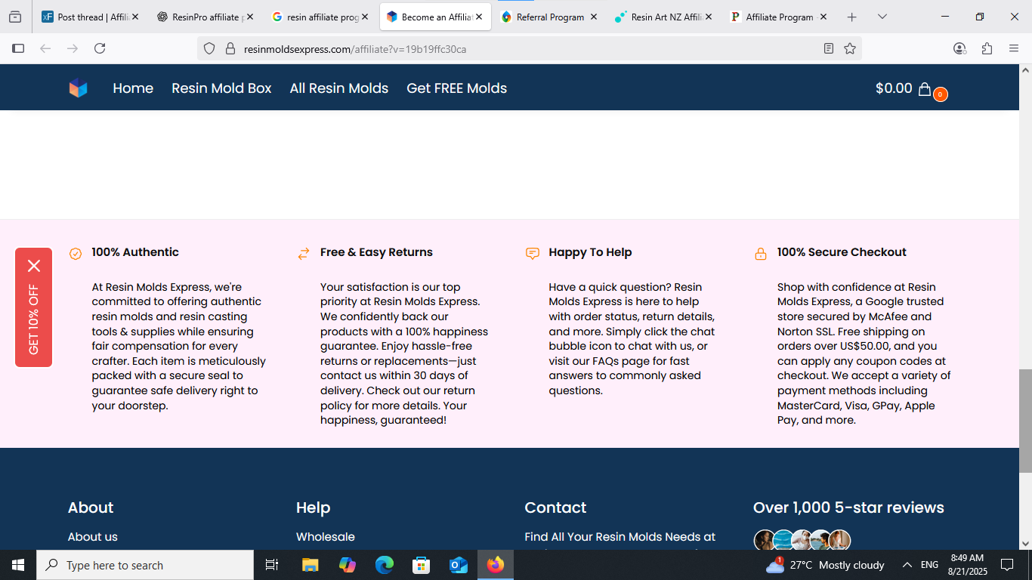Click the scrollbar down arrow
This screenshot has height=580, width=1032.
click(x=1025, y=543)
